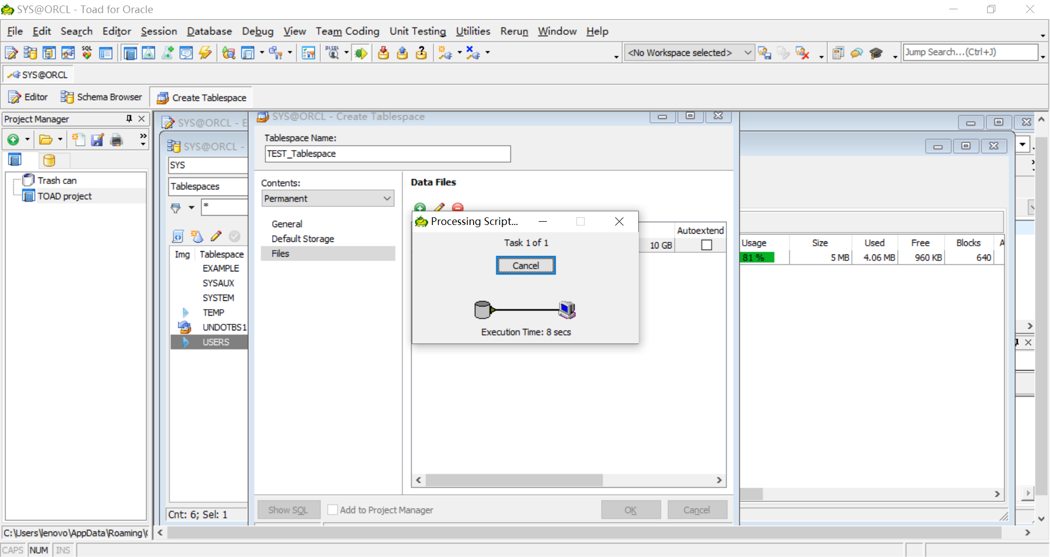The image size is (1050, 557).
Task: Open the Team Coding menu
Action: [347, 31]
